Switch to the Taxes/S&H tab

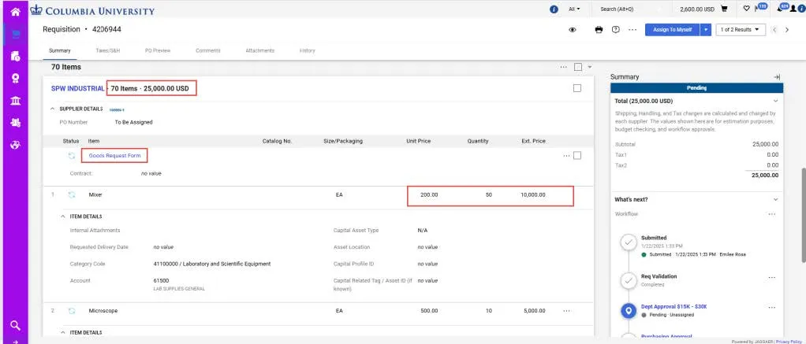(108, 51)
